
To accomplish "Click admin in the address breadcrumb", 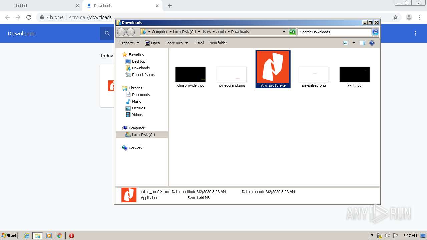I will (x=221, y=32).
